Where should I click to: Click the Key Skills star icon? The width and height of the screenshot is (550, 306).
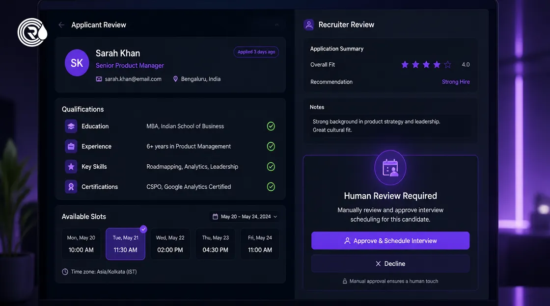[71, 167]
